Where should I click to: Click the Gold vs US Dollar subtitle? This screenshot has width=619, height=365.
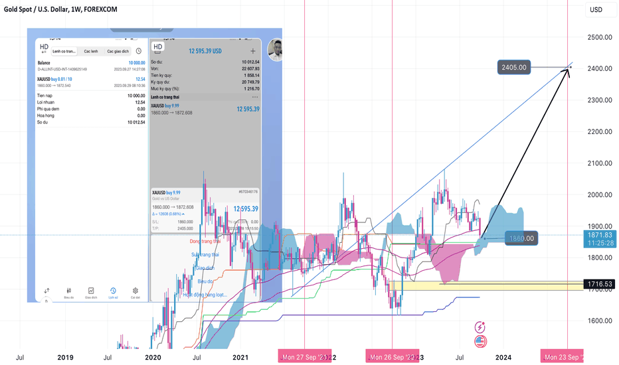(x=166, y=198)
